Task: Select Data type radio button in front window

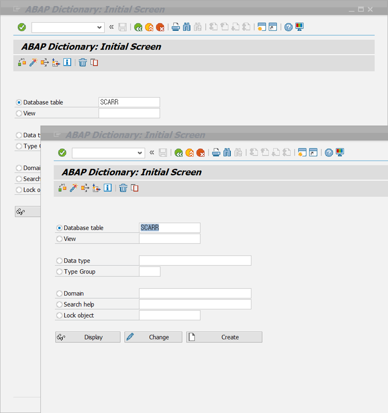Action: pyautogui.click(x=59, y=261)
